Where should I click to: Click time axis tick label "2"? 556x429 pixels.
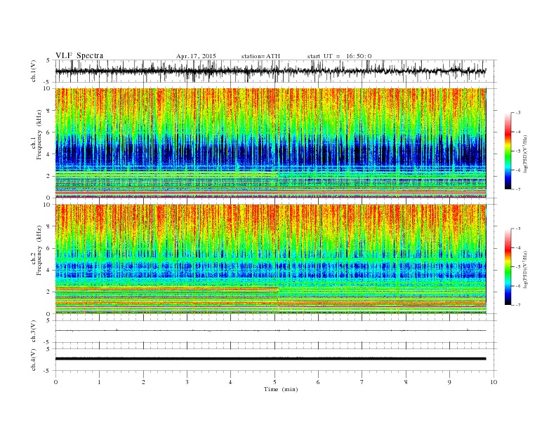tap(143, 382)
